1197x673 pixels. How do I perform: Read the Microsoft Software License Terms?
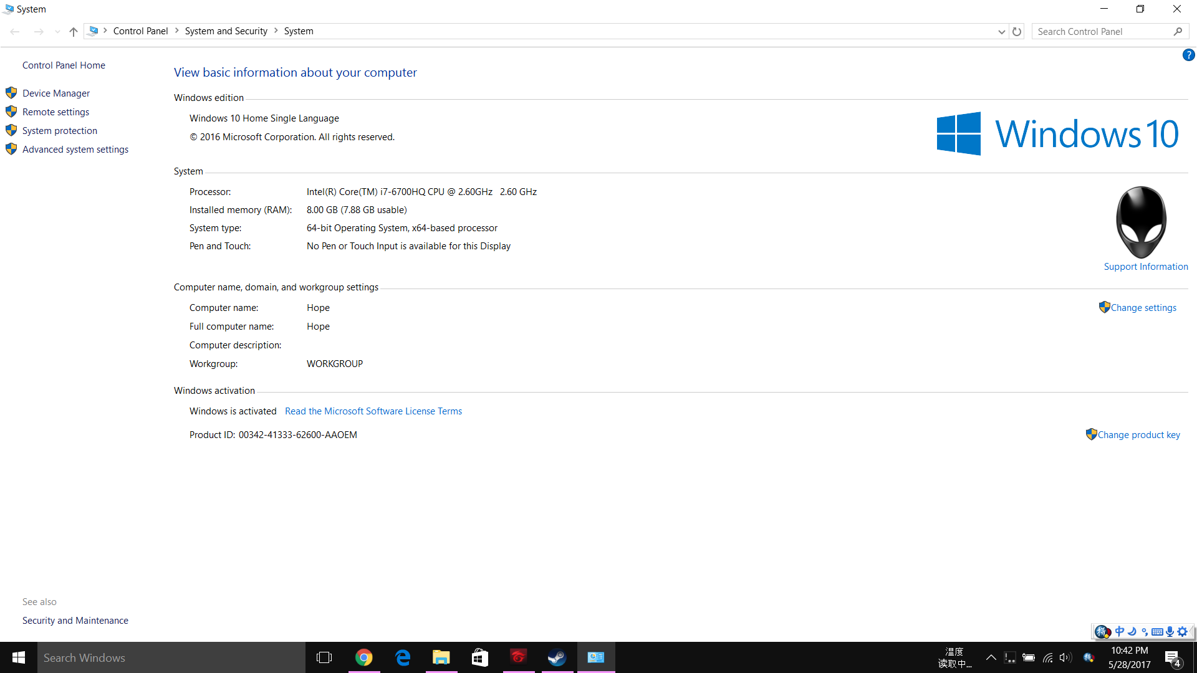tap(373, 411)
